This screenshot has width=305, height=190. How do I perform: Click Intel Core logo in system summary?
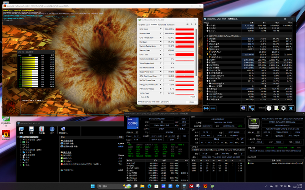[x=133, y=123]
